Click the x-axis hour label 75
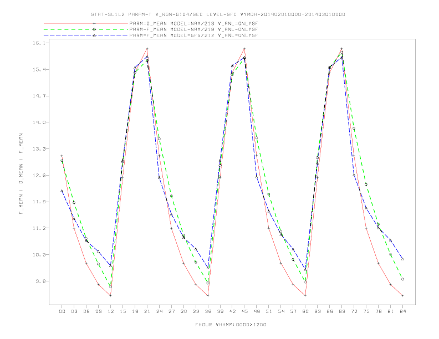The height and width of the screenshot is (339, 439). click(x=366, y=311)
